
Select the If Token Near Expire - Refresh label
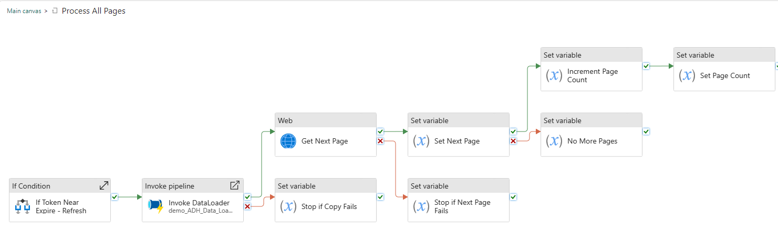[x=61, y=206]
